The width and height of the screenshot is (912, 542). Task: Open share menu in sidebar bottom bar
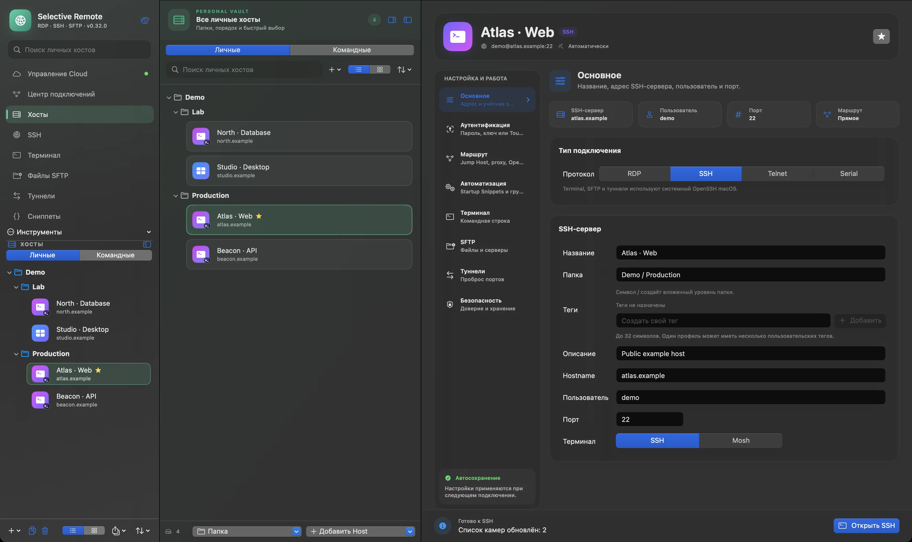119,531
